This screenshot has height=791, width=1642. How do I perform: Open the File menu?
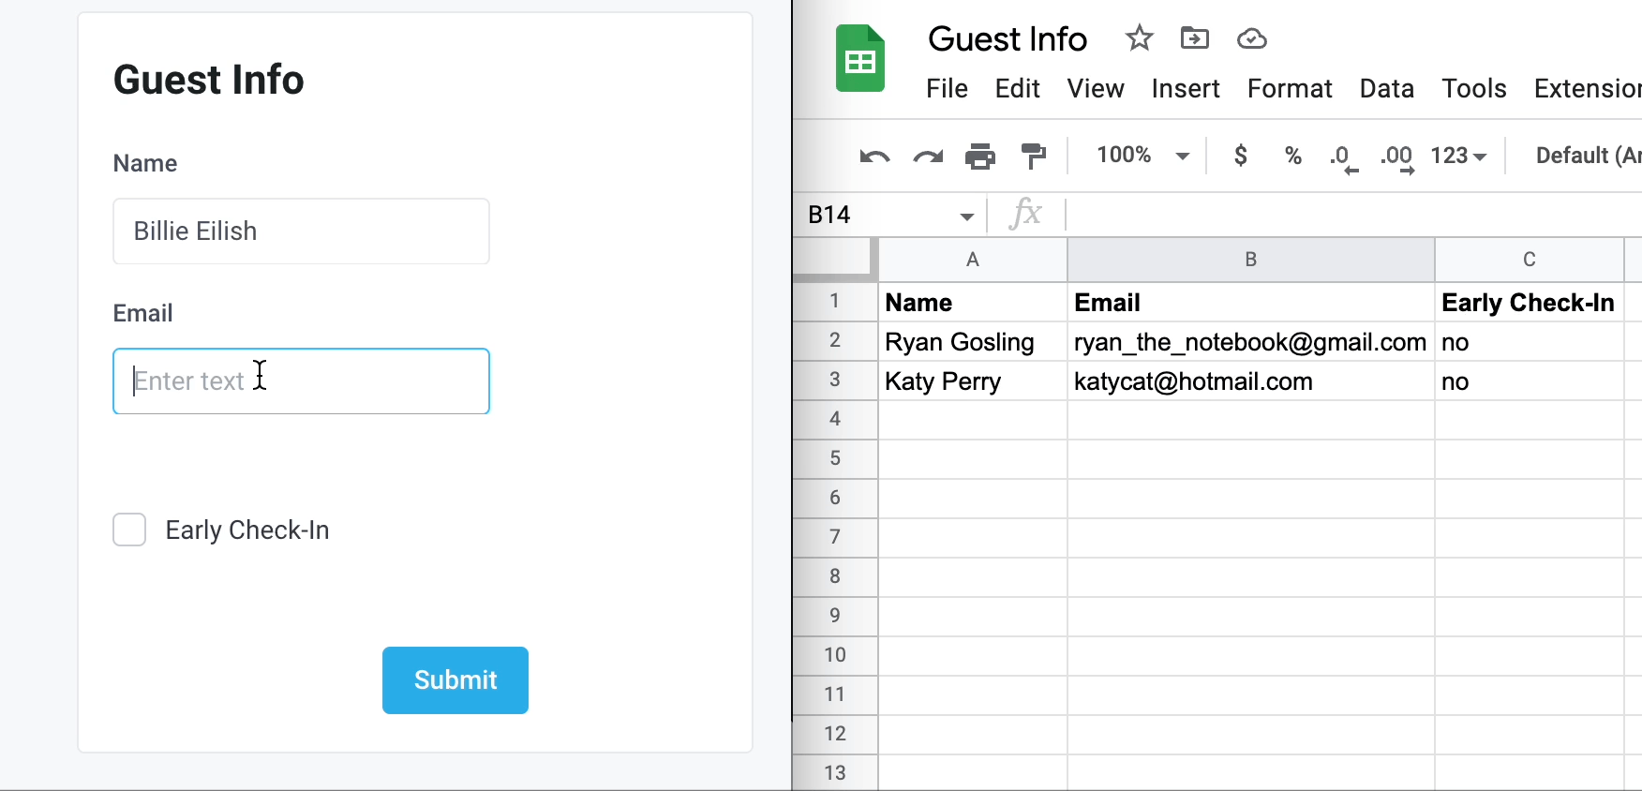tap(947, 89)
